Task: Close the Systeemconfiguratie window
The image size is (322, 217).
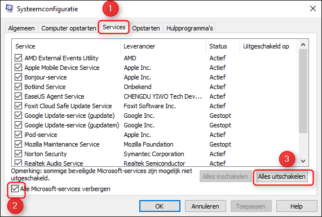Action: (x=313, y=8)
